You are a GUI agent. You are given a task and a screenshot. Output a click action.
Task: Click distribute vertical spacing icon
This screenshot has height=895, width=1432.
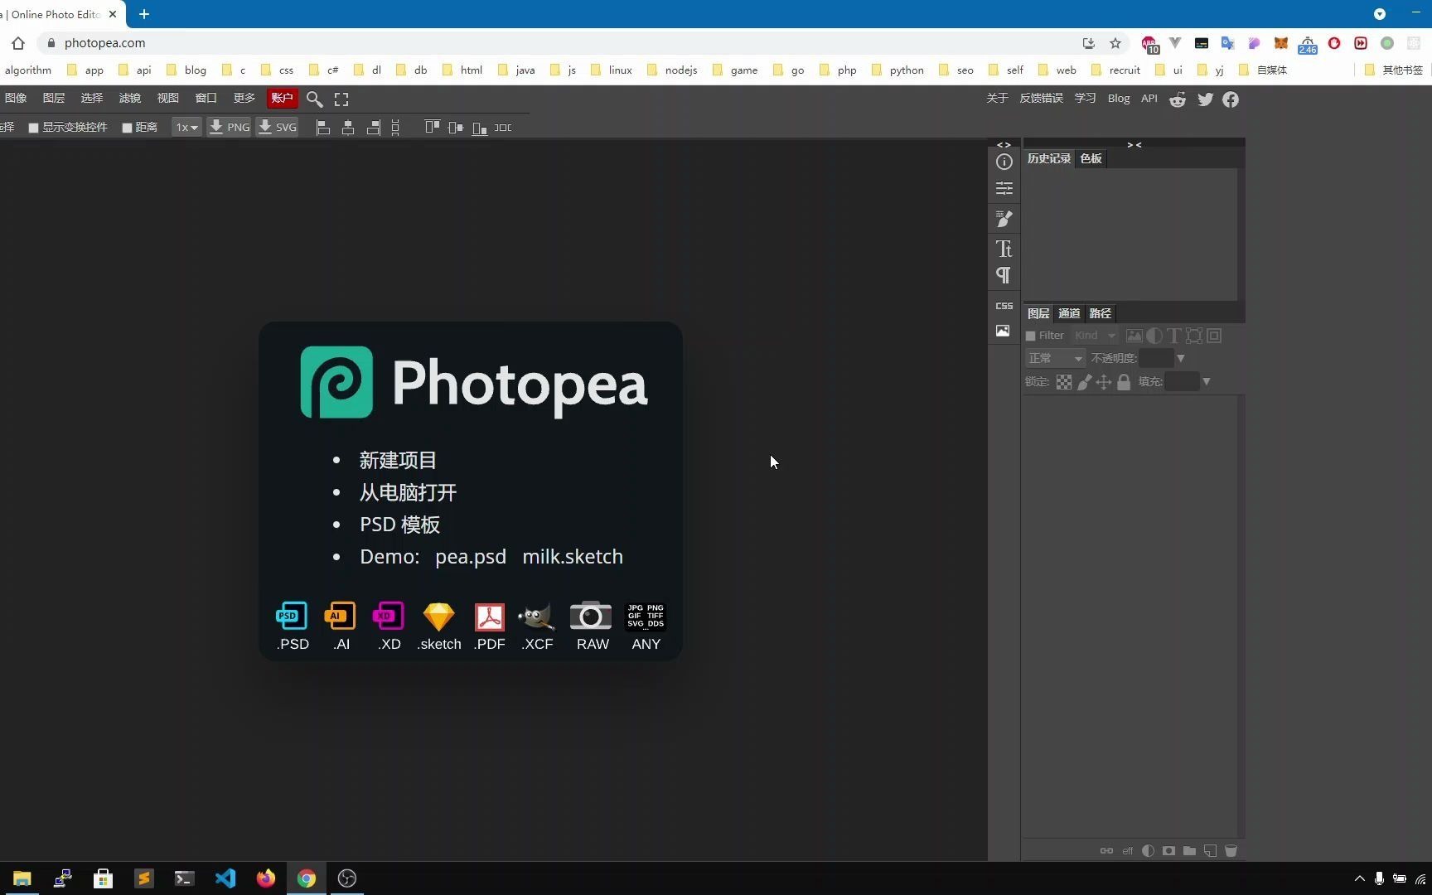click(x=396, y=128)
